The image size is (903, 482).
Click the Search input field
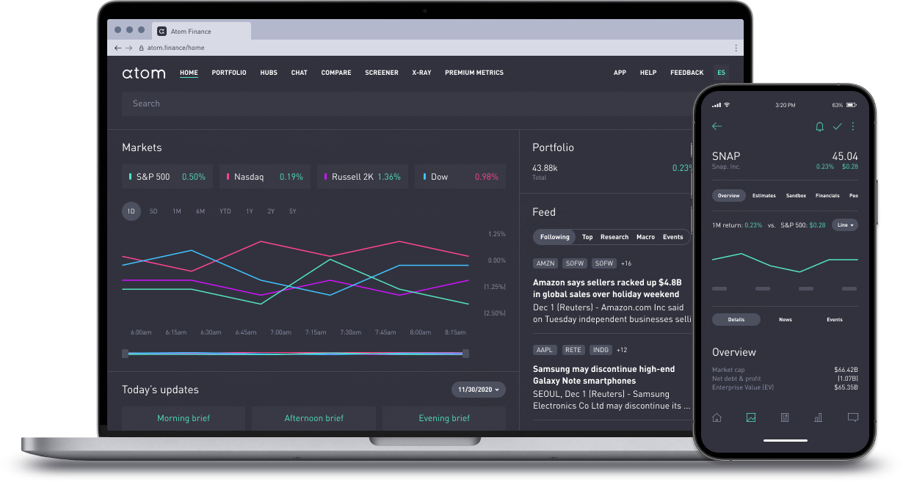(x=407, y=103)
